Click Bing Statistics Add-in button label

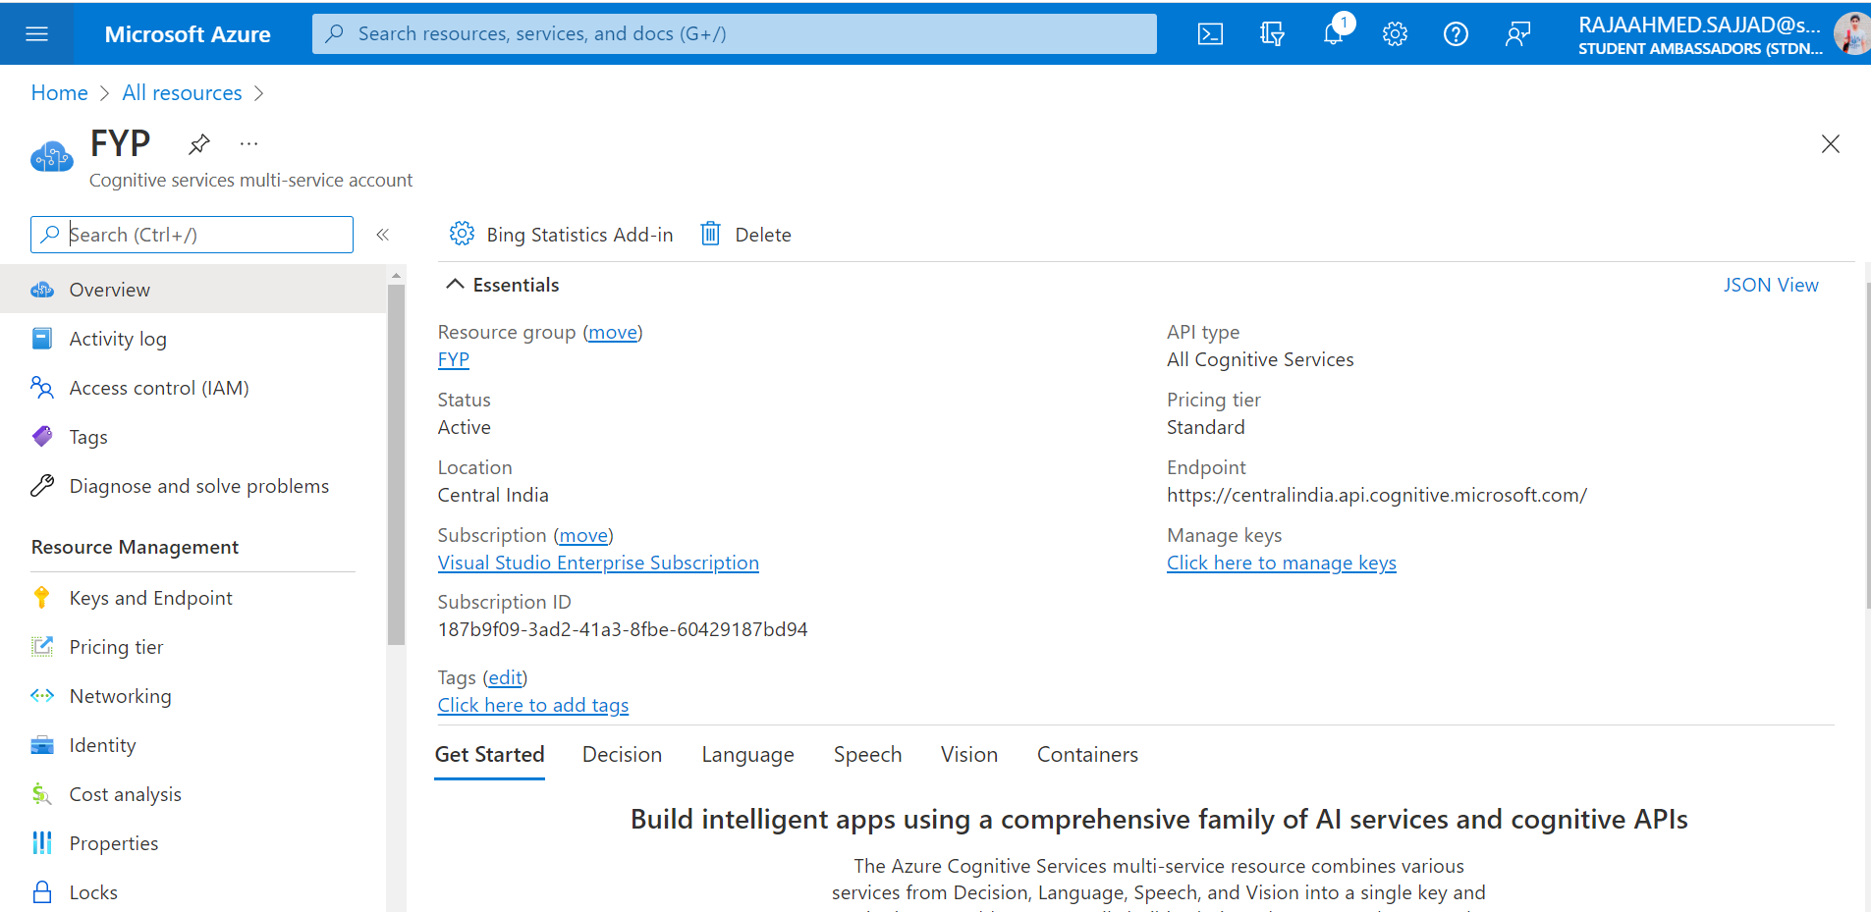tap(579, 235)
